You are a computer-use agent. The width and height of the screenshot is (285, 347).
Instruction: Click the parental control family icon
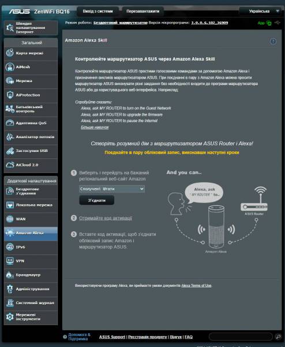[x=10, y=109]
